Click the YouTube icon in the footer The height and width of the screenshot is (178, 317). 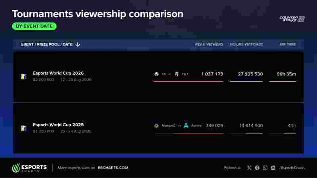click(273, 168)
